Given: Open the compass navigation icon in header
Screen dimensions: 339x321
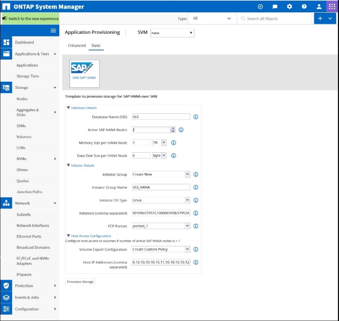Looking at the screenshot, I should tap(260, 7).
